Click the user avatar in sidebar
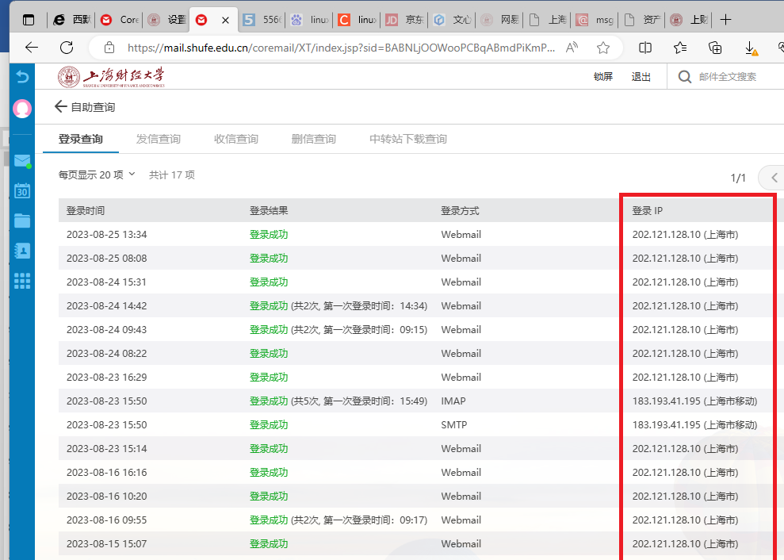This screenshot has width=784, height=560. [22, 109]
